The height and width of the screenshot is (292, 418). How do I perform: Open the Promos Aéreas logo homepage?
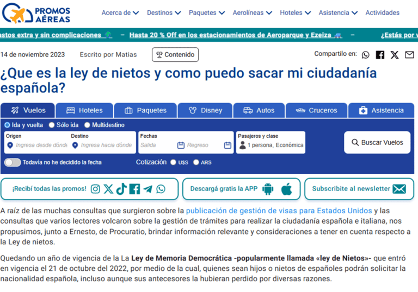pos(36,13)
